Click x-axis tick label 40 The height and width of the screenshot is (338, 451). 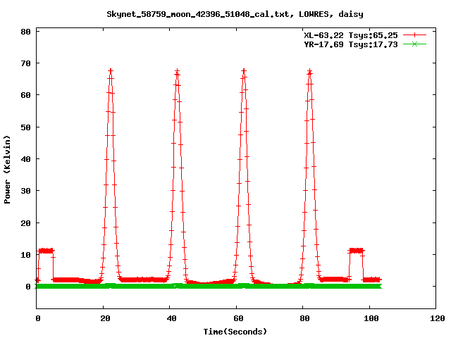tap(171, 318)
